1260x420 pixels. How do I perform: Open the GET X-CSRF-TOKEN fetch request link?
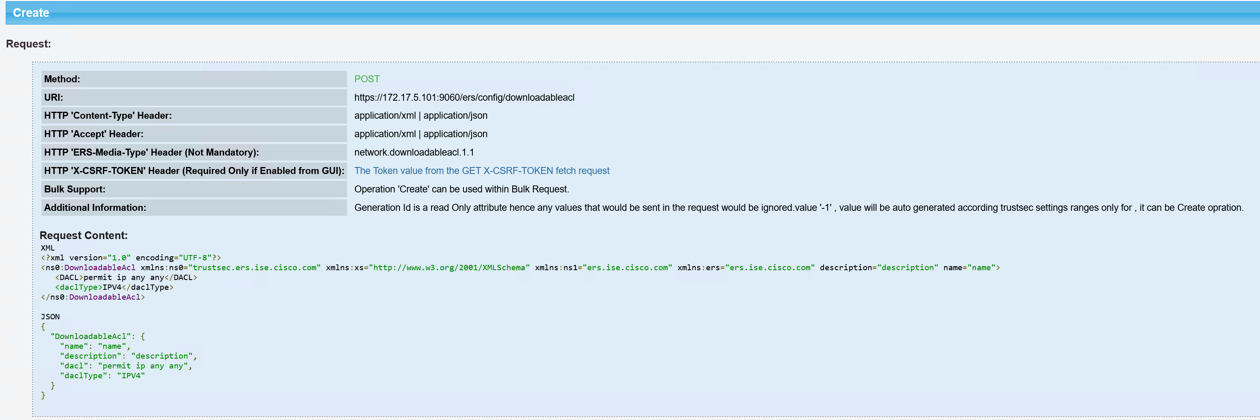pos(482,171)
